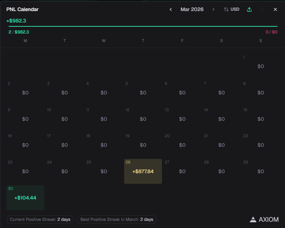The width and height of the screenshot is (285, 228).
Task: Click the March 1 day cell
Action: click(261, 66)
